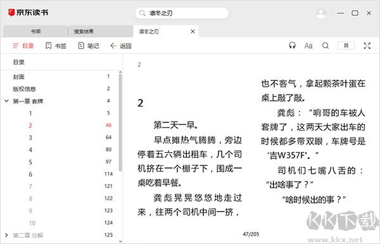This screenshot has width=380, height=244.
Task: Click the contents scrollbar down arrow
Action: 120,241
